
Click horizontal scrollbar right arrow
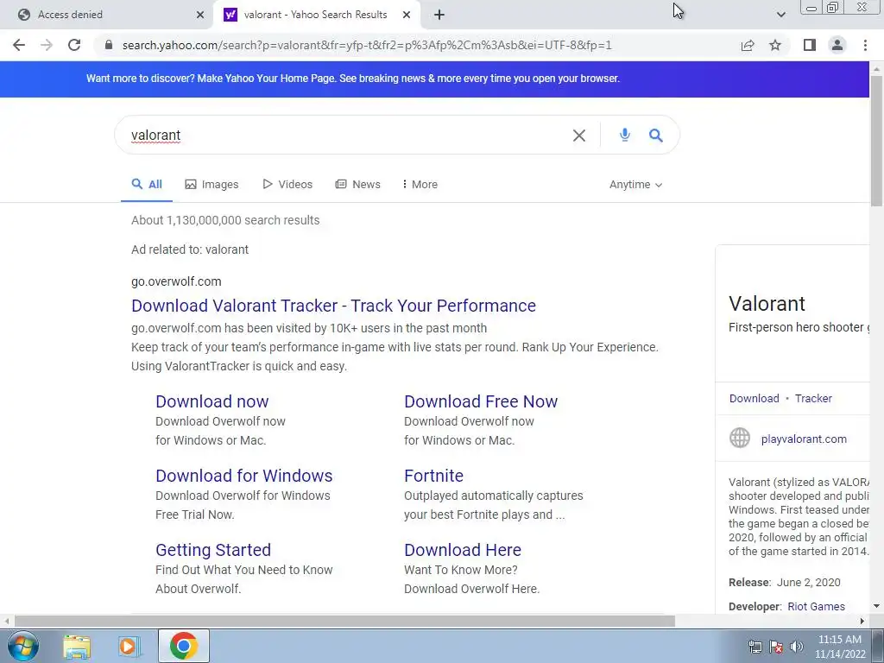tap(862, 622)
